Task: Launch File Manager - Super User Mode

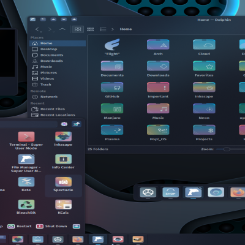Action: coord(26,163)
